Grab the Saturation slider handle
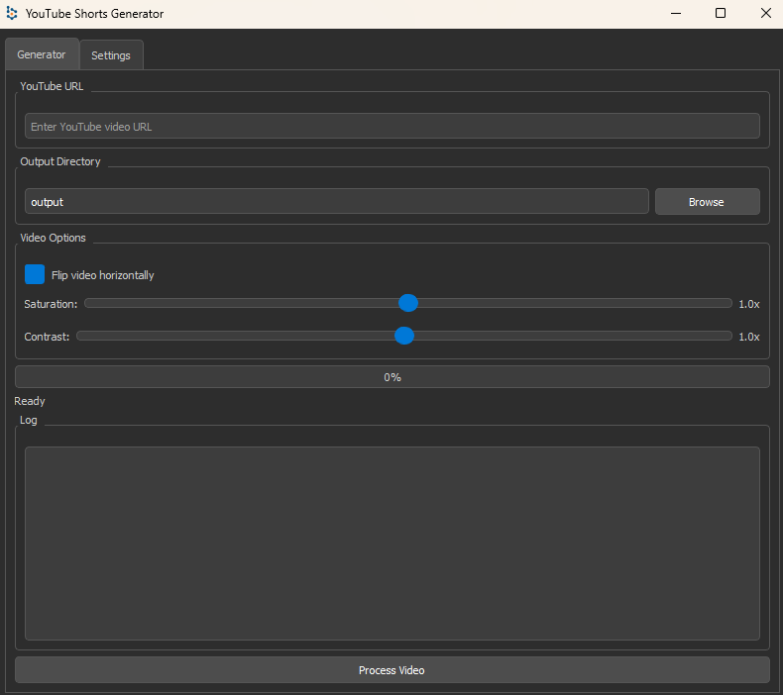Screen dimensions: 783x695 pyautogui.click(x=408, y=303)
